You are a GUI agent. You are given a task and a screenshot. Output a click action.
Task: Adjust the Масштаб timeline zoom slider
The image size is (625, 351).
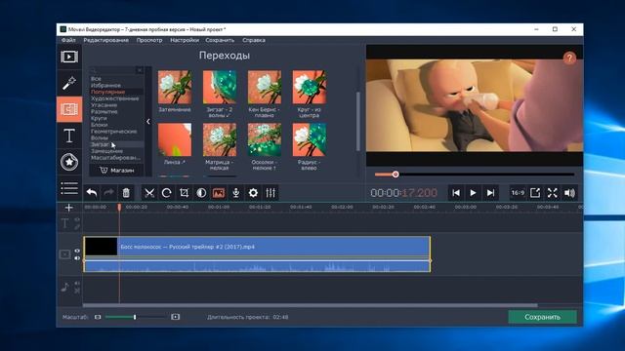(x=136, y=317)
